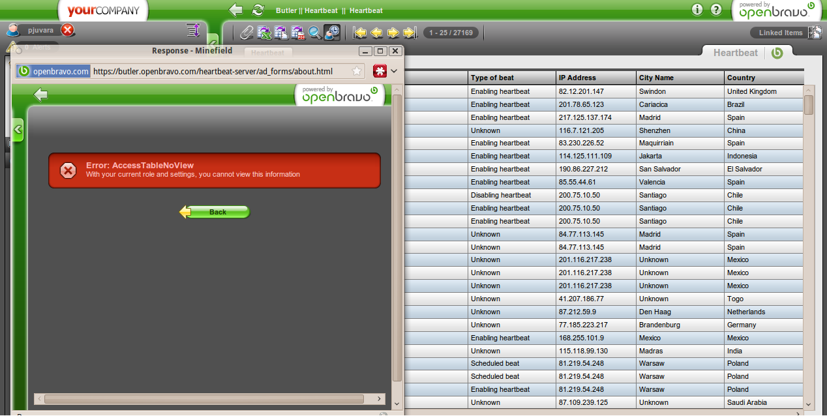The image size is (827, 416).
Task: Expand the popup's green side panel chevron
Action: pyautogui.click(x=18, y=130)
